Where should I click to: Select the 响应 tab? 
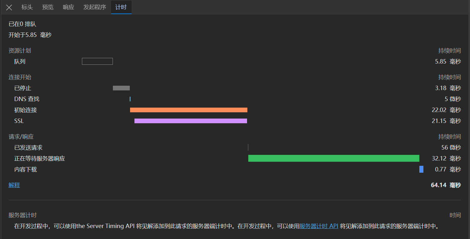[x=68, y=7]
